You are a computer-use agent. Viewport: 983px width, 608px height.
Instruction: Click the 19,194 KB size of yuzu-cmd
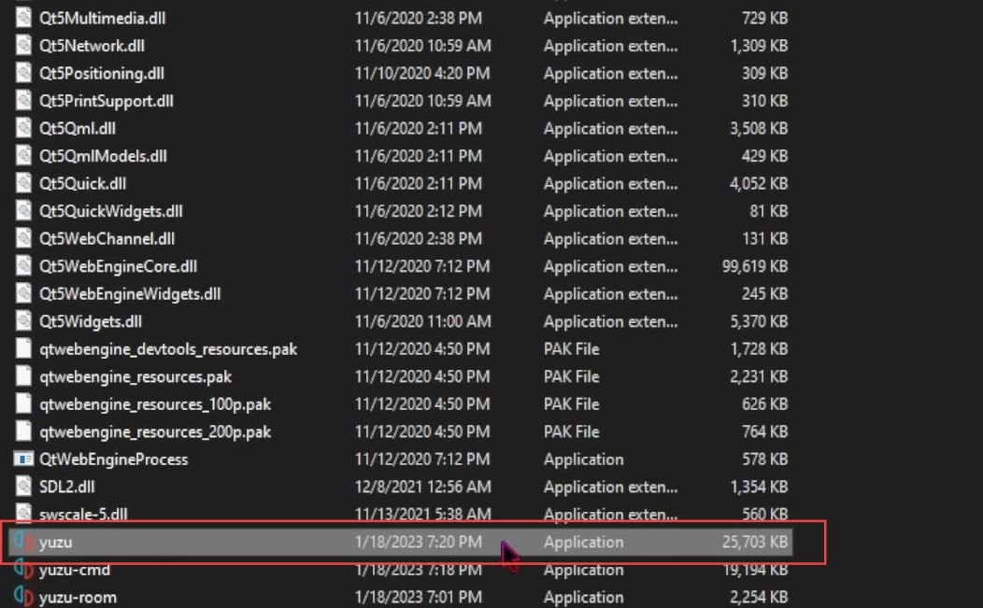(x=755, y=570)
